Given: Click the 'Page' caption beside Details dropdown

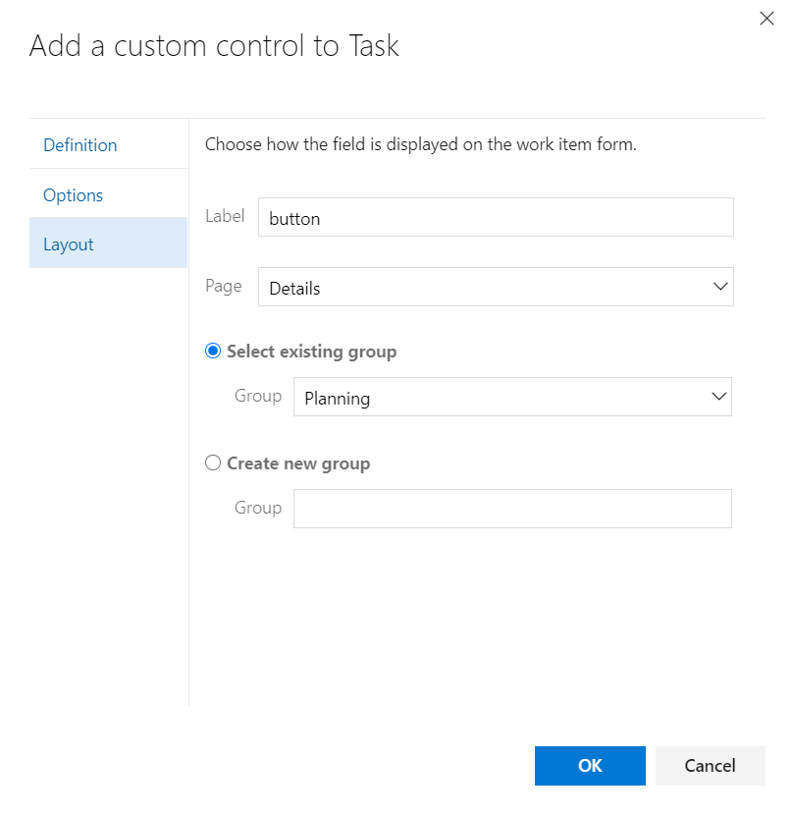Looking at the screenshot, I should pyautogui.click(x=224, y=287).
